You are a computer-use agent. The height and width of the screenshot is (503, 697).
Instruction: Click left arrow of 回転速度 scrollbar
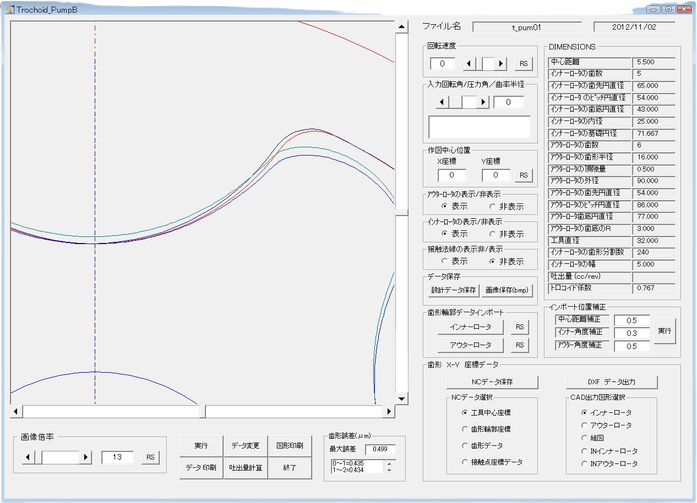(469, 64)
